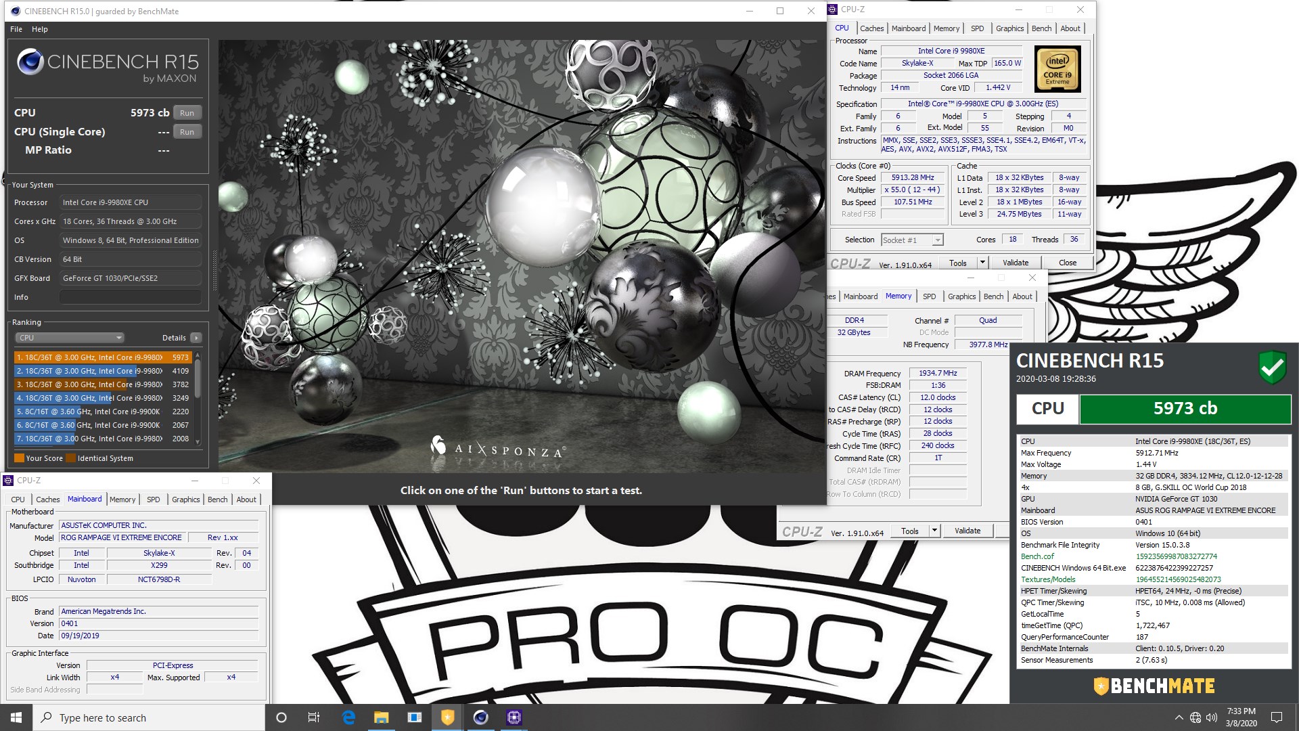1299x731 pixels.
Task: Run the CPU benchmark test
Action: (187, 113)
